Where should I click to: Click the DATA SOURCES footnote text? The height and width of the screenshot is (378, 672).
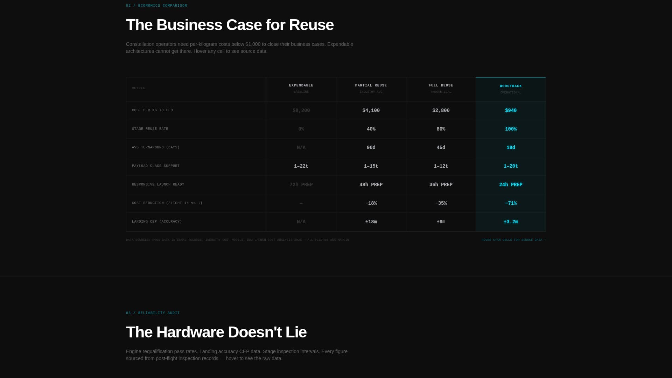point(238,240)
